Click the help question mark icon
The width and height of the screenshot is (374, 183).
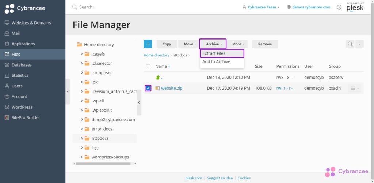(339, 7)
